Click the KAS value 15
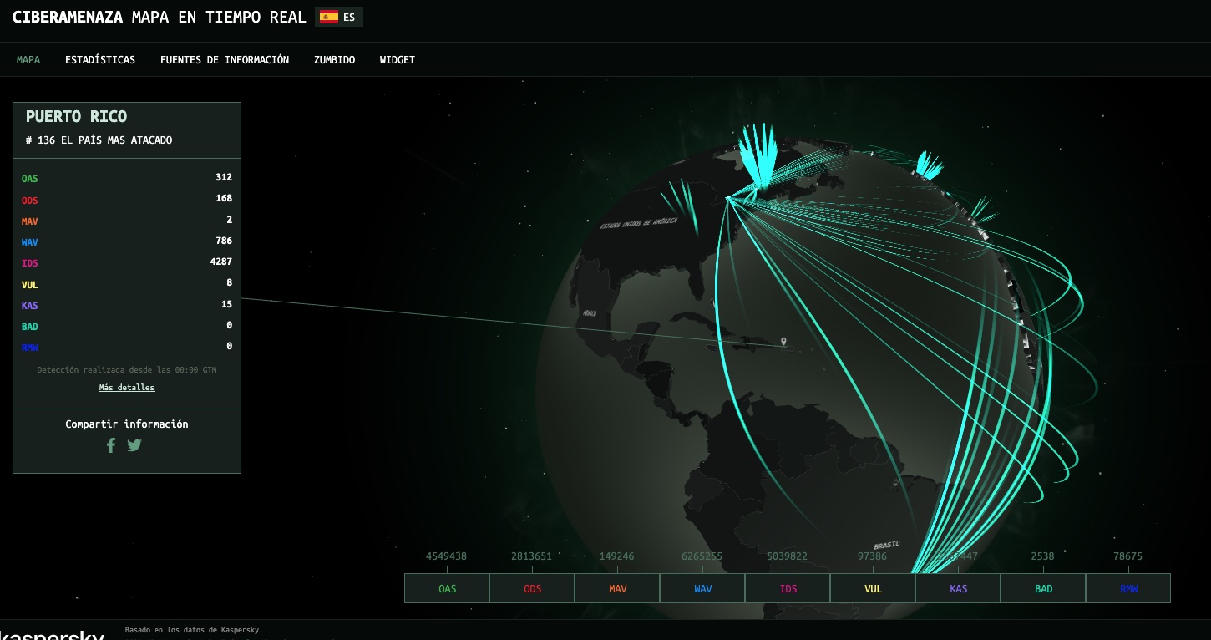 tap(227, 304)
